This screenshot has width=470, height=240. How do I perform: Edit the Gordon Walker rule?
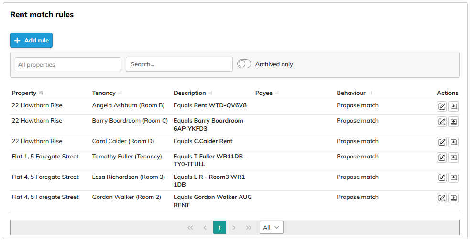[x=442, y=198]
